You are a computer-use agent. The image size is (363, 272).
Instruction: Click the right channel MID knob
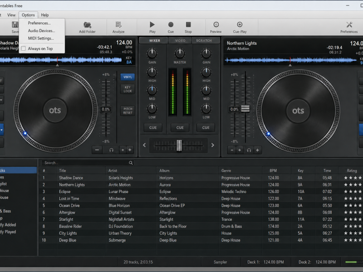[x=206, y=90]
